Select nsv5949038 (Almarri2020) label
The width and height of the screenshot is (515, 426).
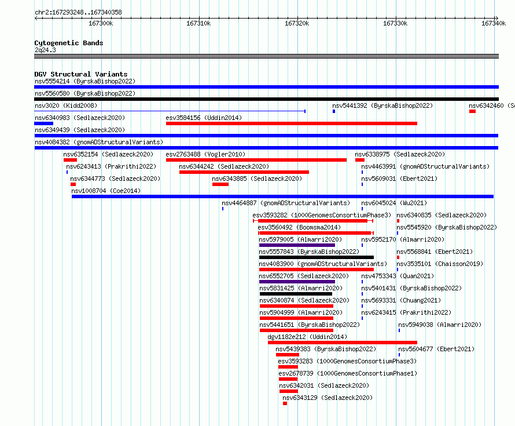point(440,325)
